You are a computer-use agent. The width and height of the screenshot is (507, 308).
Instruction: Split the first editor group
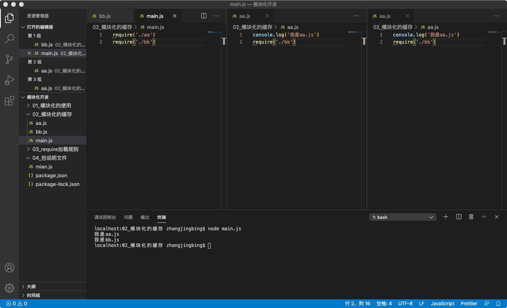(x=204, y=16)
